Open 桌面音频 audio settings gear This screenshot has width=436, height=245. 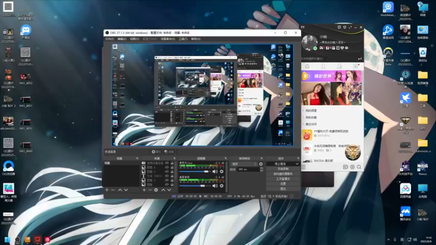click(222, 186)
